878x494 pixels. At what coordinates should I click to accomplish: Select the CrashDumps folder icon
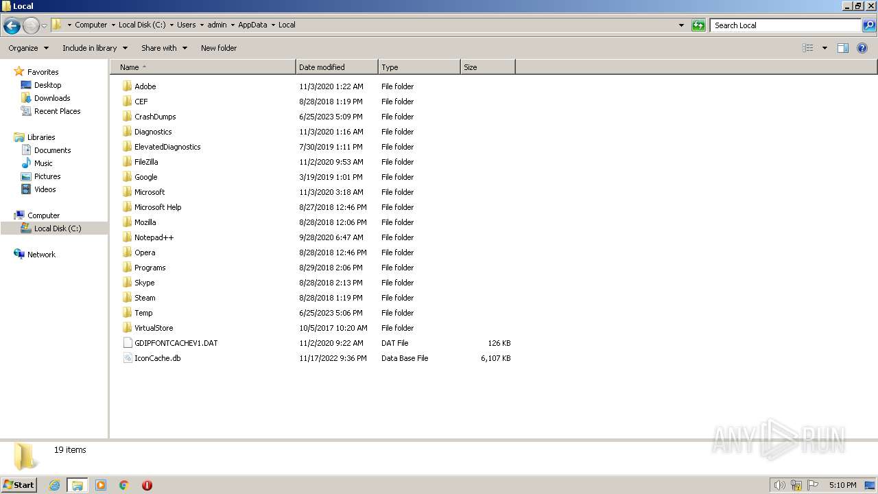coord(127,117)
